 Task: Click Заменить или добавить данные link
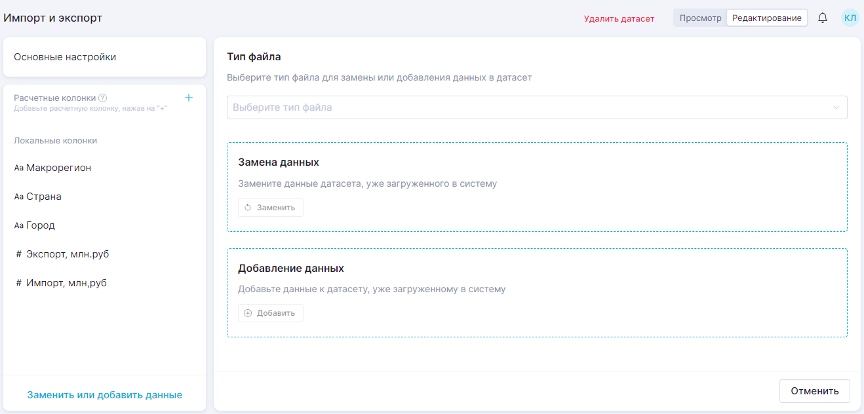104,395
